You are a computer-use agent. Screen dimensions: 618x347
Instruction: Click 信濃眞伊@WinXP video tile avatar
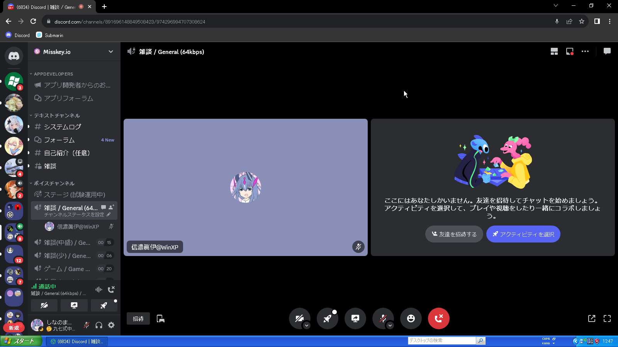[x=246, y=187]
